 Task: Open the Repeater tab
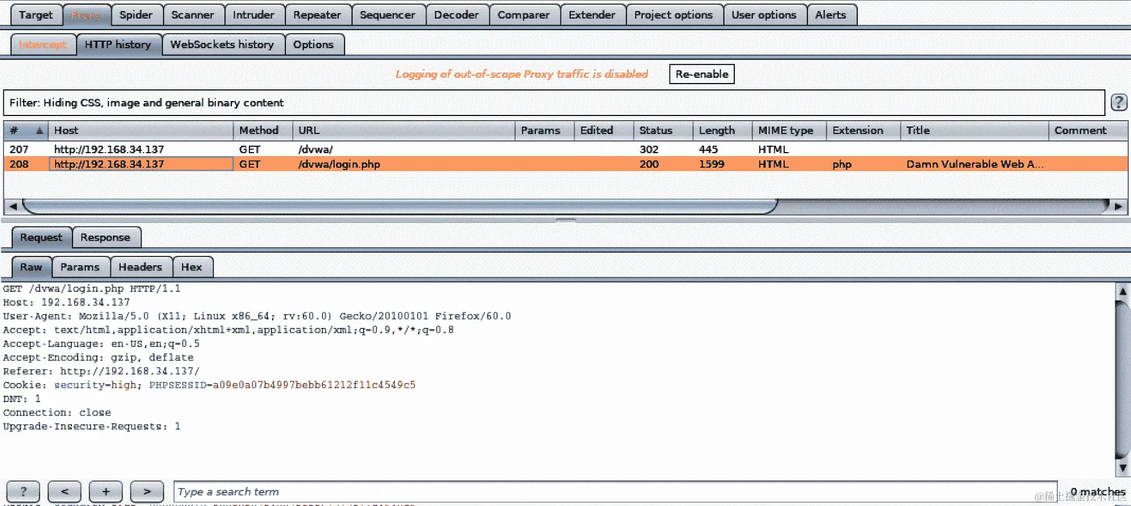[x=317, y=15]
